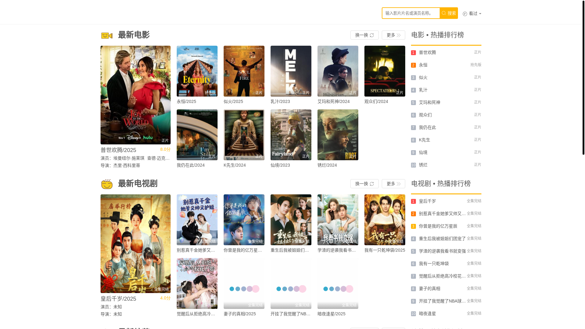
Task: Click the rank 1 badge for 普世欢腾
Action: [413, 53]
